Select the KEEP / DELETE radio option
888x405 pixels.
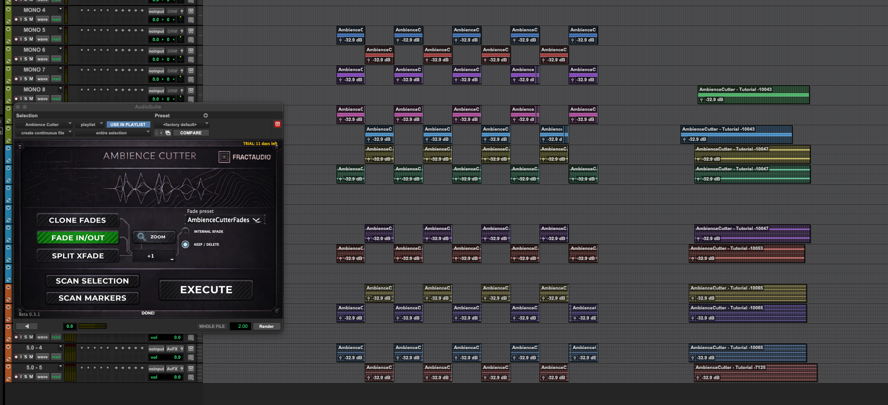click(x=185, y=244)
